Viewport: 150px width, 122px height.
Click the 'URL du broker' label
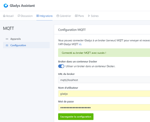[x=66, y=74]
